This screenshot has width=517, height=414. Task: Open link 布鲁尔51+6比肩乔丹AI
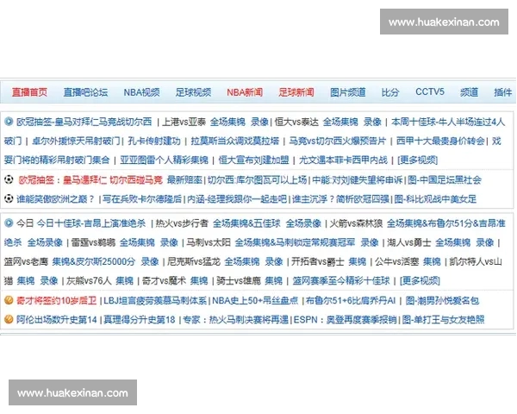click(351, 301)
